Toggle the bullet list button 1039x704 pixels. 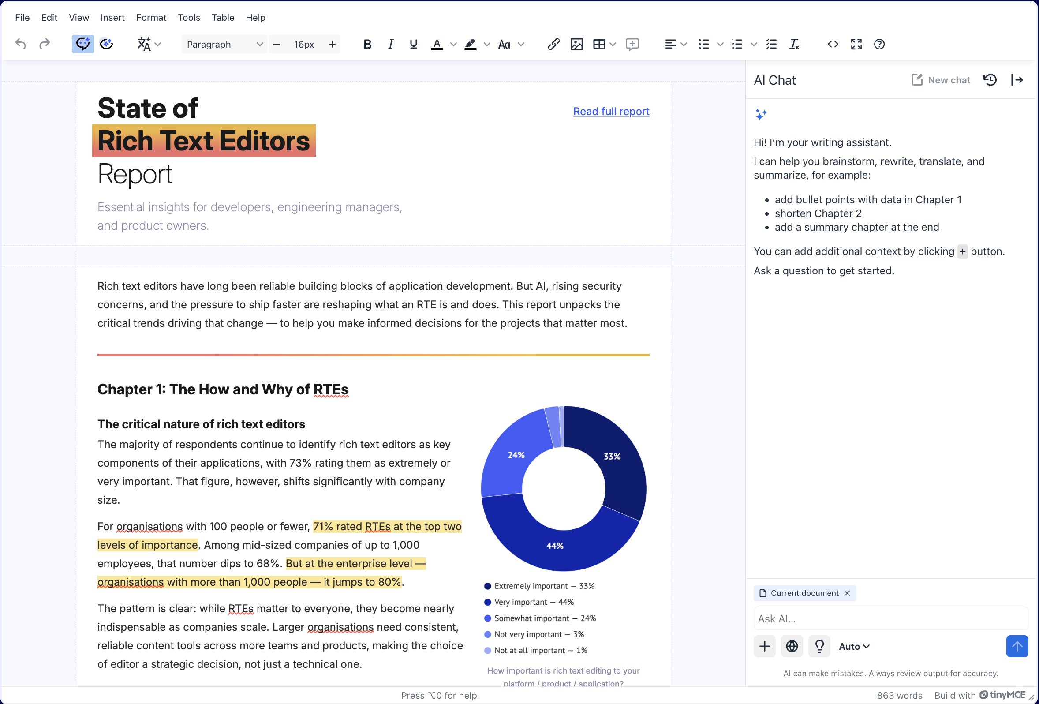(704, 44)
